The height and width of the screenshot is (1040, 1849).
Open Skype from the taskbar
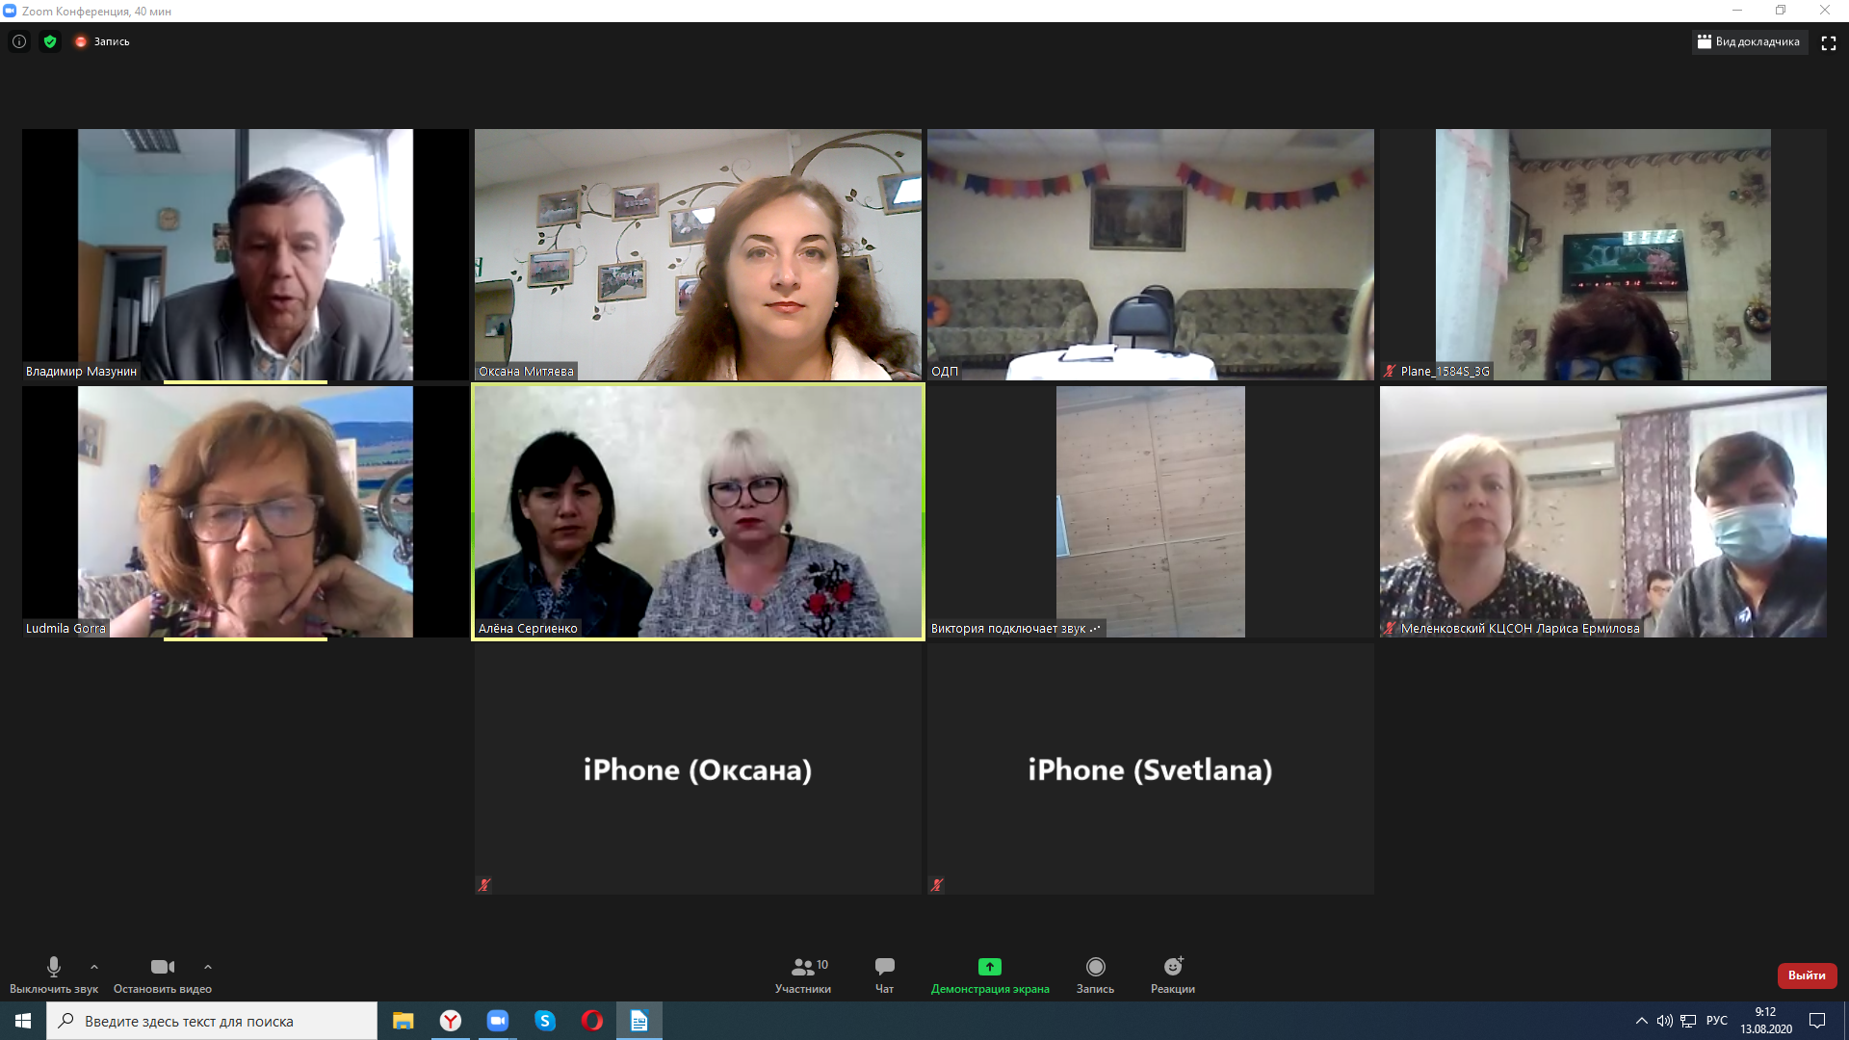545,1021
